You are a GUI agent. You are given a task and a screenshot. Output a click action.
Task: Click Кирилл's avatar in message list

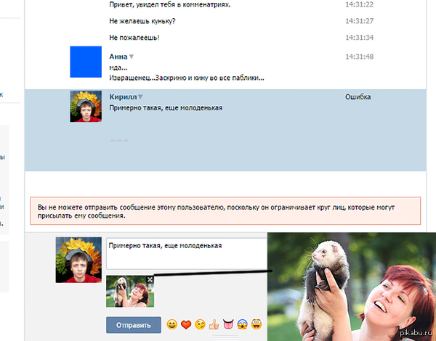coord(85,107)
